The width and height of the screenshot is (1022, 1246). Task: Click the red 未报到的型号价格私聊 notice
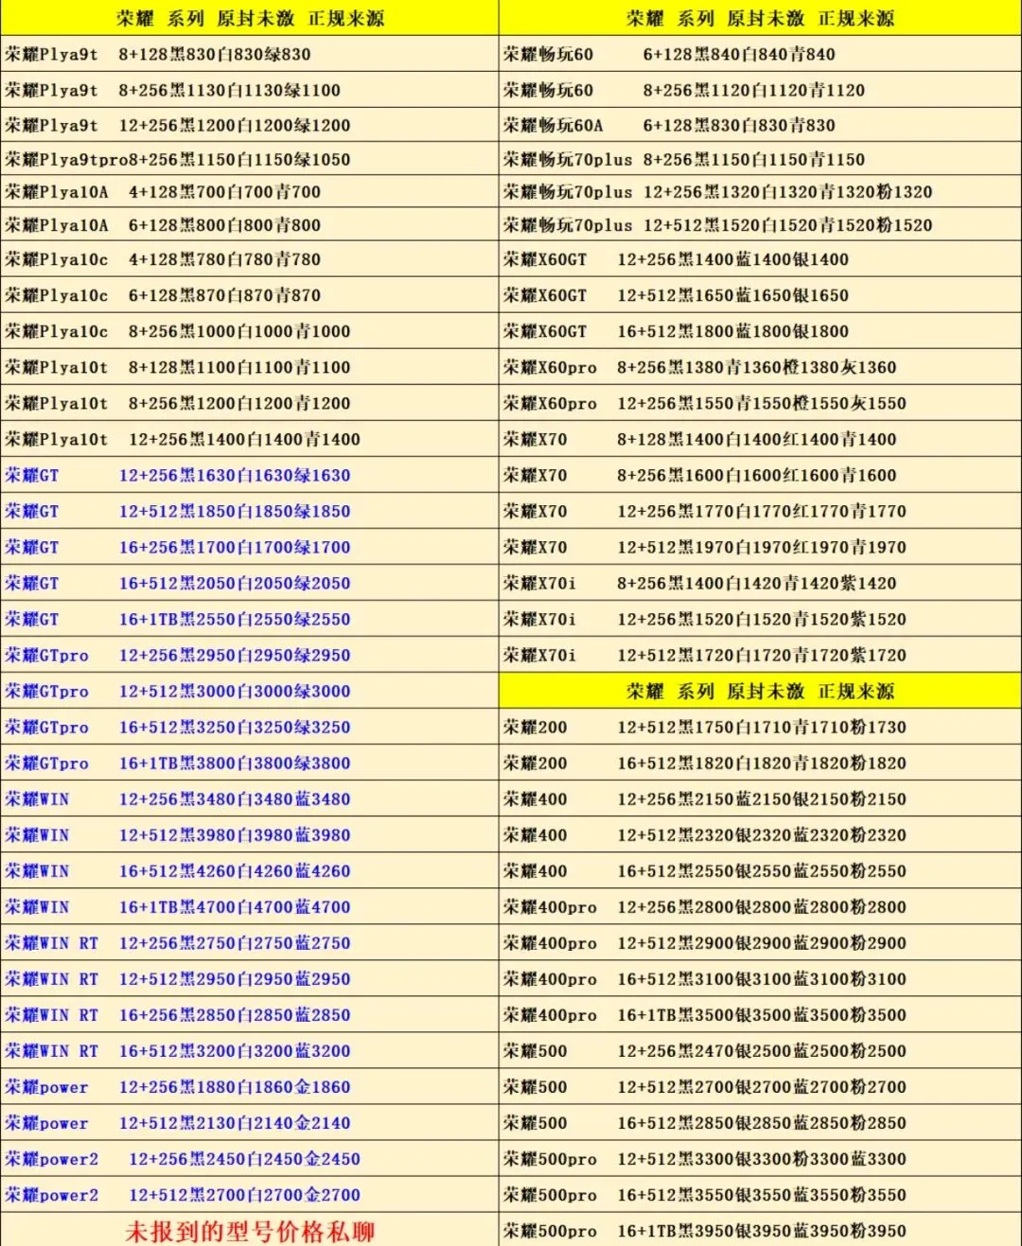pos(250,1231)
